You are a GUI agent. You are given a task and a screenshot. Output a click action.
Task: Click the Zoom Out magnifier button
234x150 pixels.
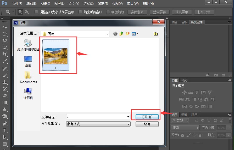click(27, 12)
